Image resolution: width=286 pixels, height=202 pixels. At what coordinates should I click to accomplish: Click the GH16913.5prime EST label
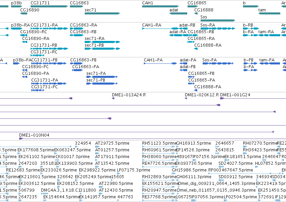[194, 143]
